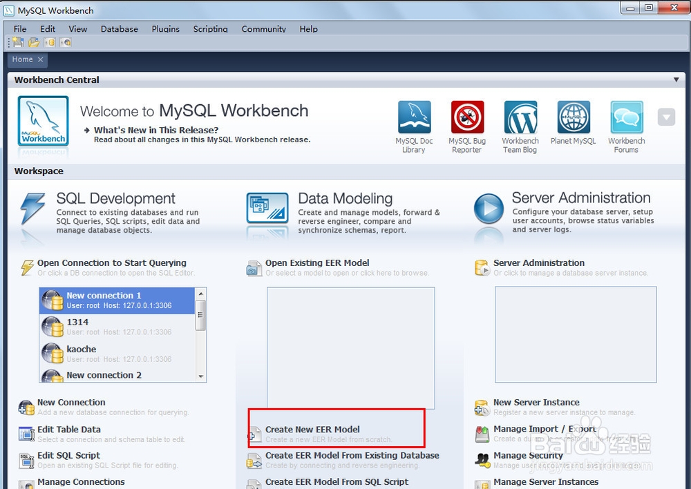691x489 pixels.
Task: Open the Edit menu
Action: click(48, 28)
